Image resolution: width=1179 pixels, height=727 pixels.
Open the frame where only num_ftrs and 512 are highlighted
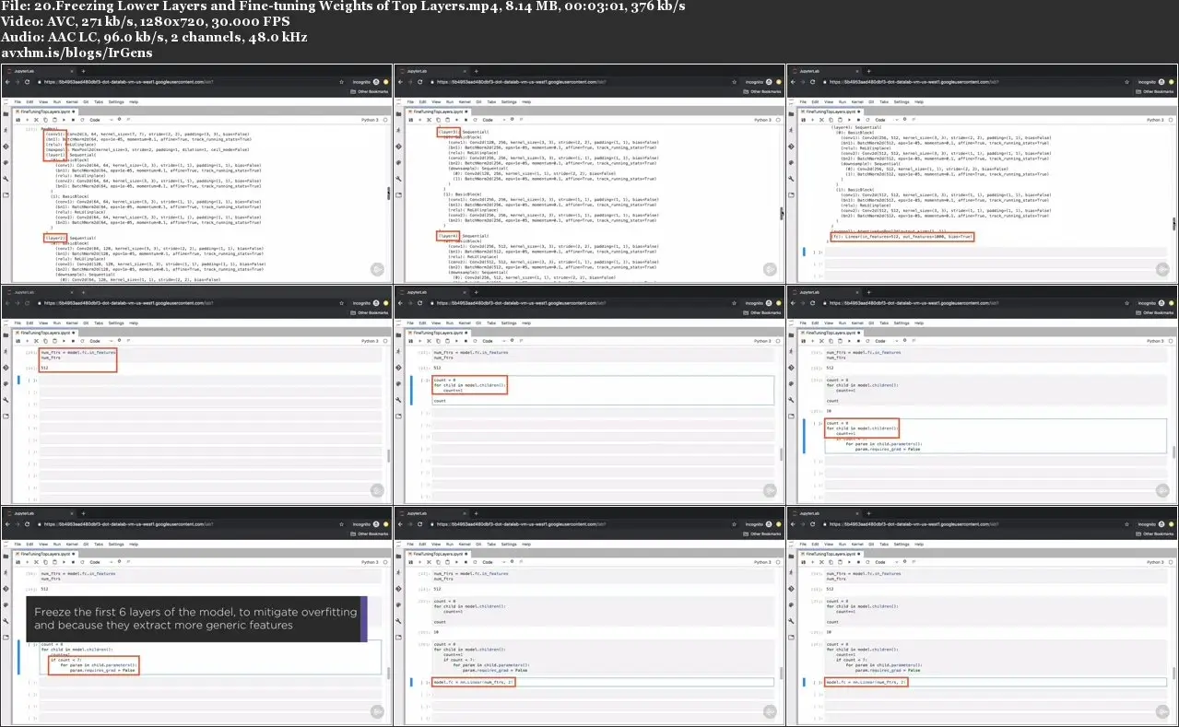tap(196, 393)
